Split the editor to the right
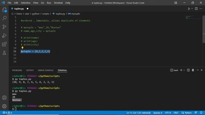This screenshot has height=115, width=205. pos(196,9)
